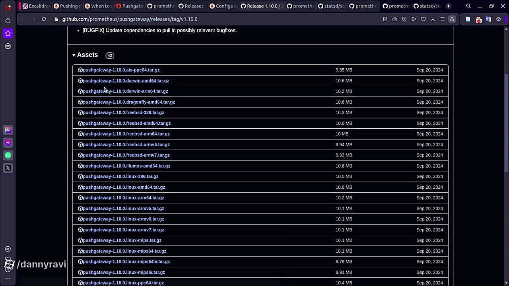This screenshot has height=286, width=509.
Task: Download pushgateway-1.10.0.freebsd-armv6.tar.gz
Action: 126,145
